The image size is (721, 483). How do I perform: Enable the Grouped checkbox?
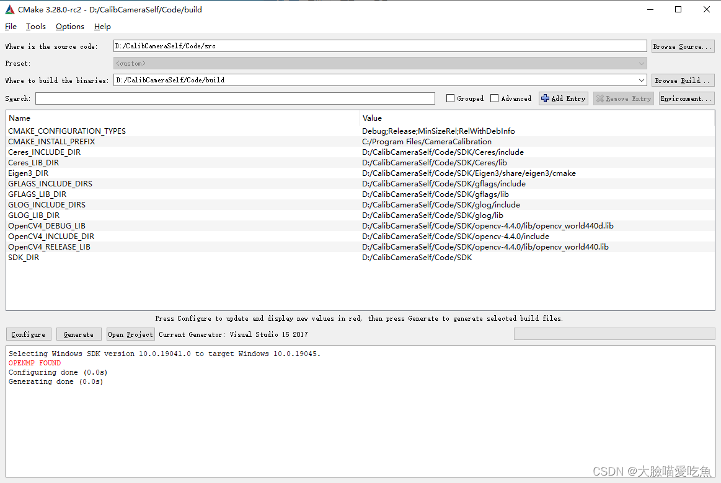pyautogui.click(x=451, y=98)
